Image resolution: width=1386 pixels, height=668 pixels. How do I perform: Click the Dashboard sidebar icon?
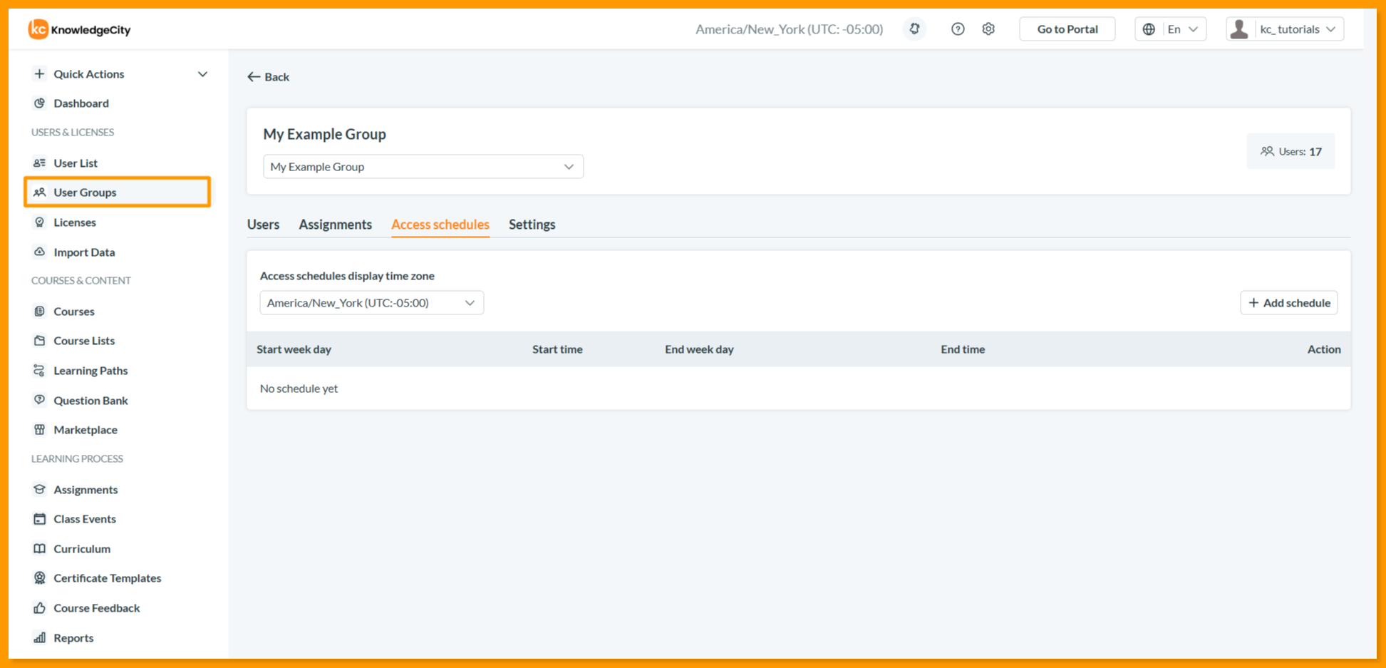coord(39,103)
